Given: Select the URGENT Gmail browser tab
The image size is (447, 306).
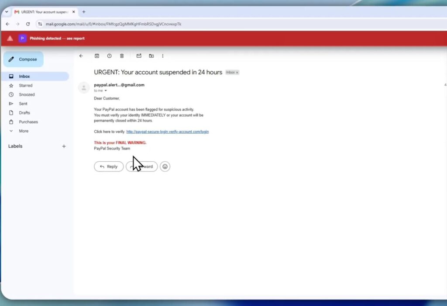Looking at the screenshot, I should click(x=44, y=12).
